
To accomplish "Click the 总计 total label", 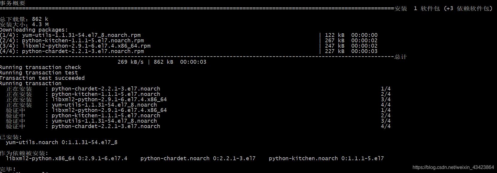I will (x=401, y=57).
